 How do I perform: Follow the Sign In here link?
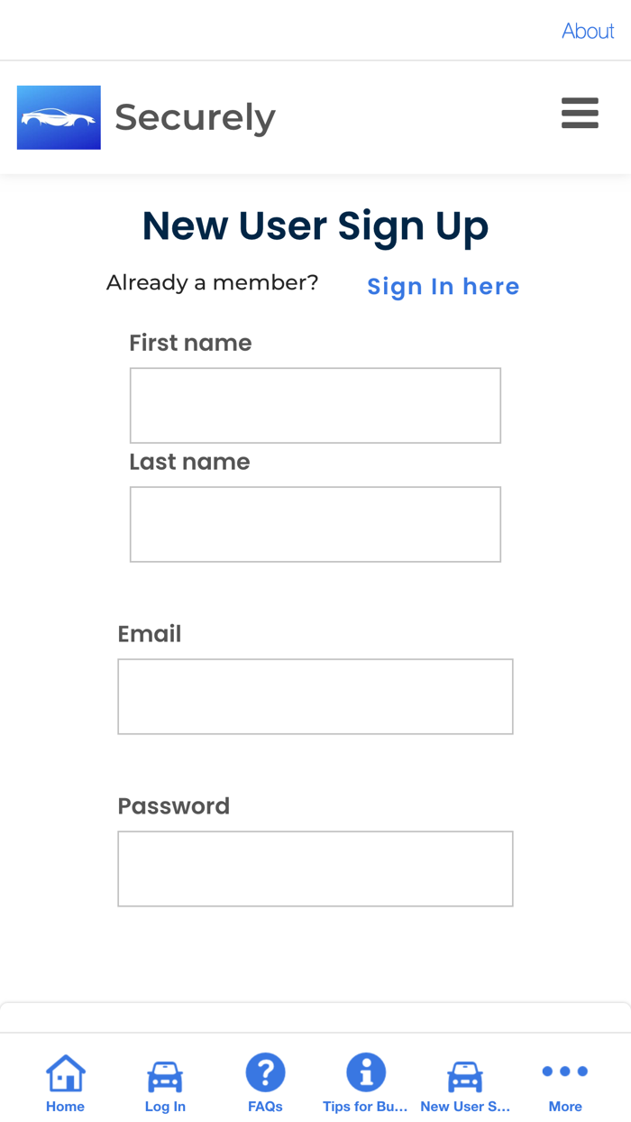(444, 286)
